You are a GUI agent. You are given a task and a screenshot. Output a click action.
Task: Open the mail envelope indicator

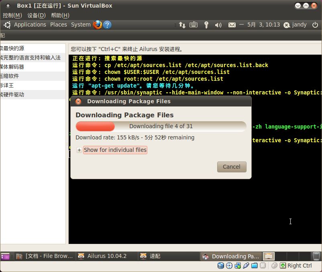[x=232, y=25]
